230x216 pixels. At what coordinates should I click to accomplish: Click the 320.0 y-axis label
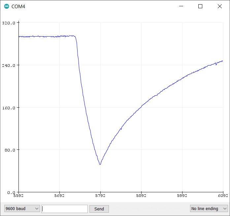(x=9, y=23)
